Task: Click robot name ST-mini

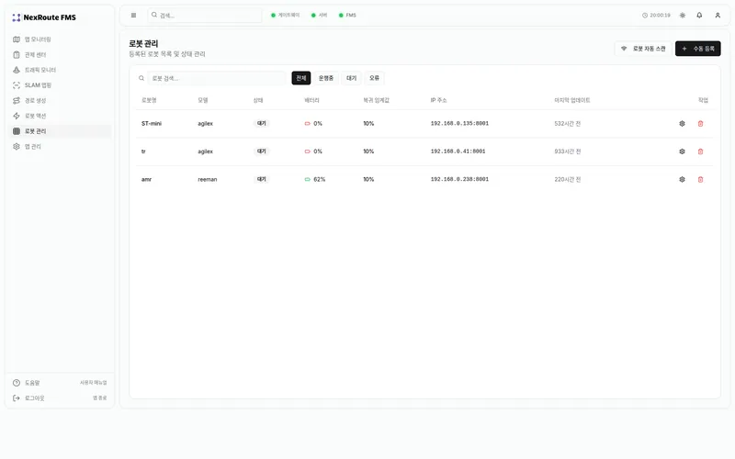Action: tap(152, 124)
